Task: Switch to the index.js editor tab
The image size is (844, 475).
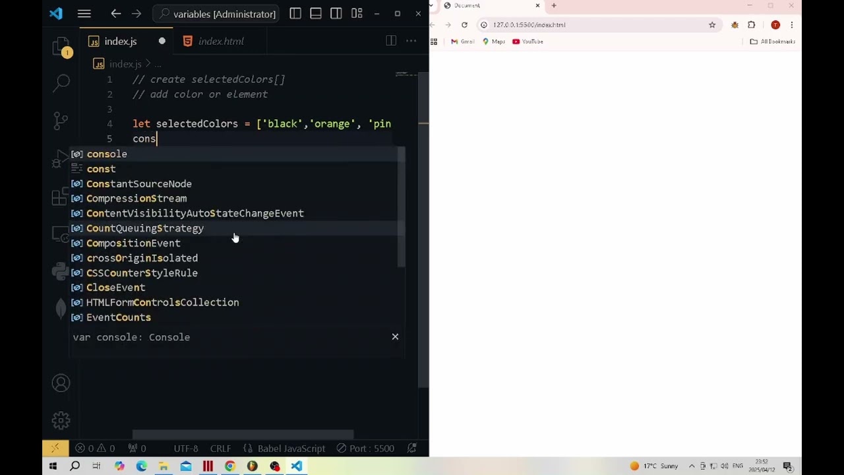Action: 121,41
